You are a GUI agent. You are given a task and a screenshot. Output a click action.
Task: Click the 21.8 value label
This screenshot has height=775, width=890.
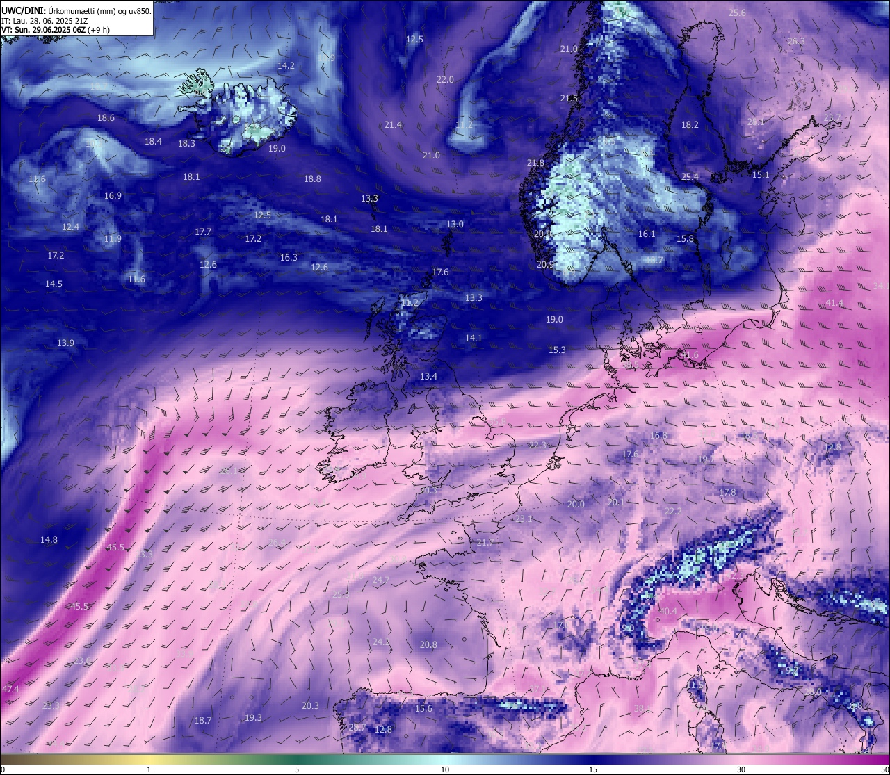(x=535, y=163)
